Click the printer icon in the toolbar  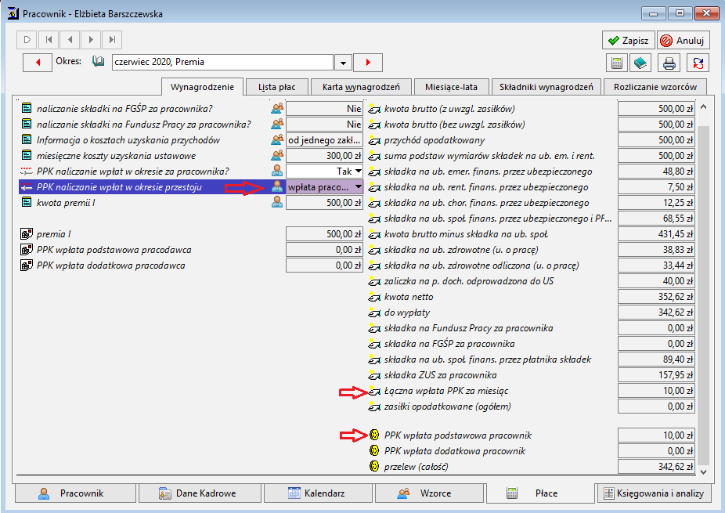(669, 63)
